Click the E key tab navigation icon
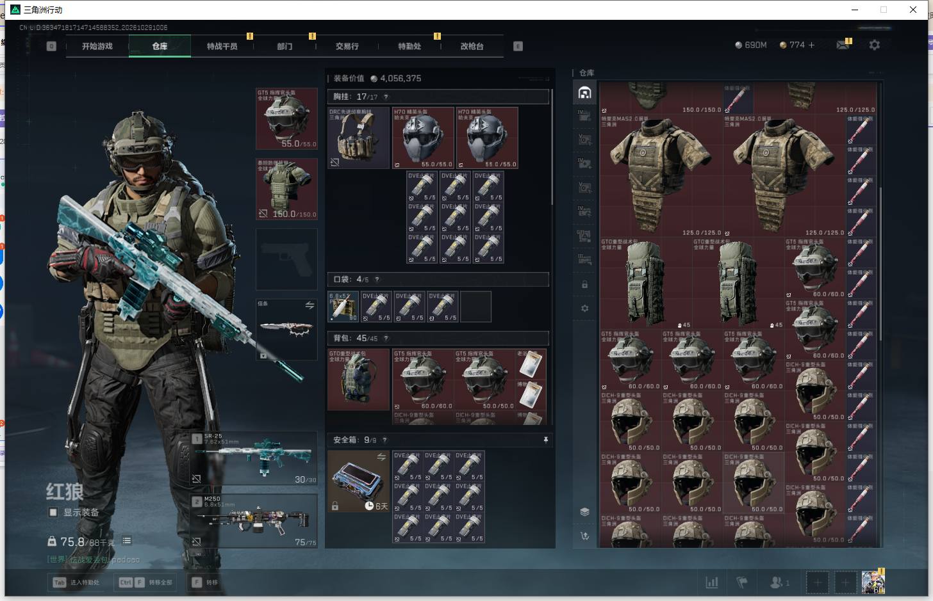Image resolution: width=933 pixels, height=601 pixels. point(518,46)
